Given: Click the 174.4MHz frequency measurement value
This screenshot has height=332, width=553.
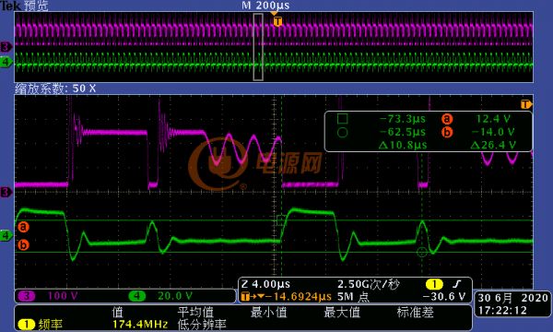Looking at the screenshot, I should coord(140,325).
